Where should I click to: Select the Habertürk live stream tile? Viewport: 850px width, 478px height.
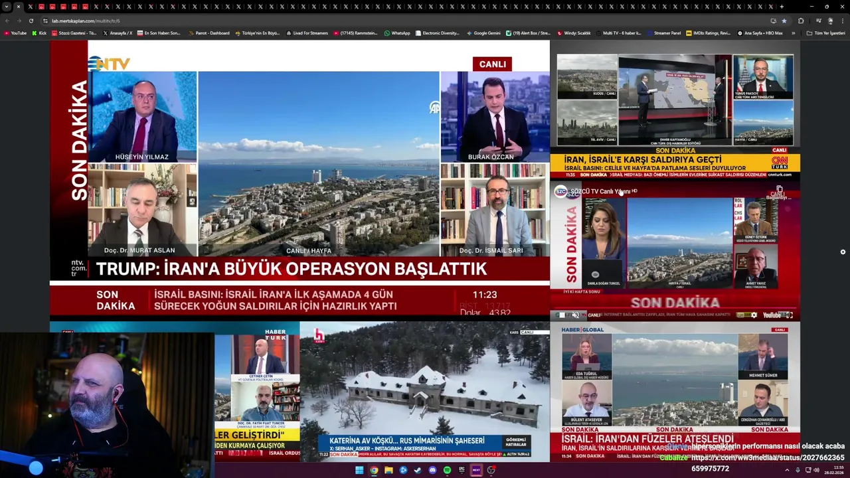click(257, 392)
